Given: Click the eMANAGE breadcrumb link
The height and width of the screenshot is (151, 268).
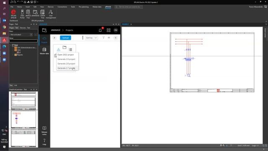Looking at the screenshot, I should pos(56,30).
